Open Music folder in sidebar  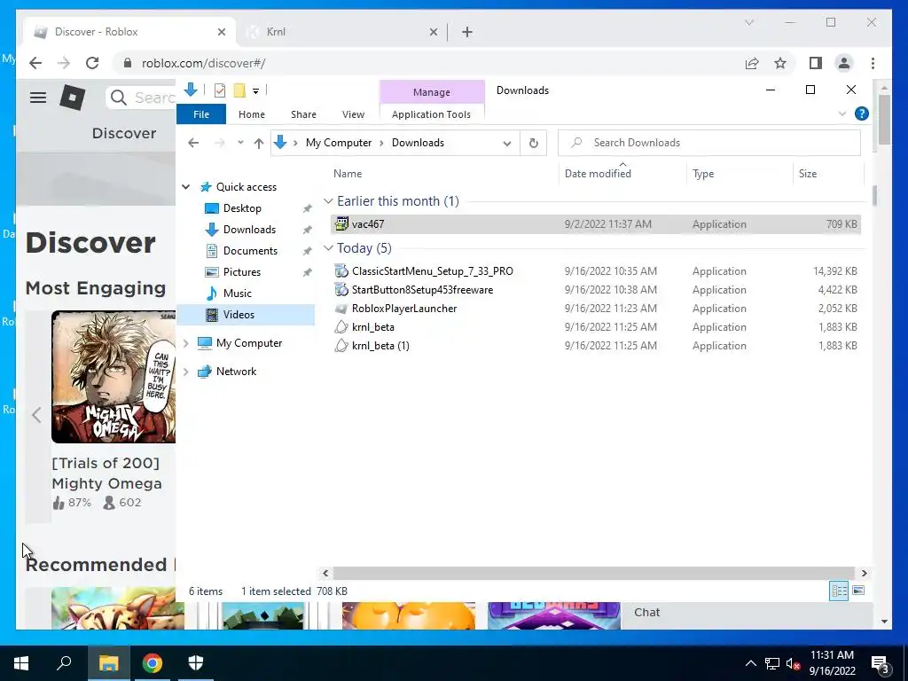pyautogui.click(x=237, y=294)
